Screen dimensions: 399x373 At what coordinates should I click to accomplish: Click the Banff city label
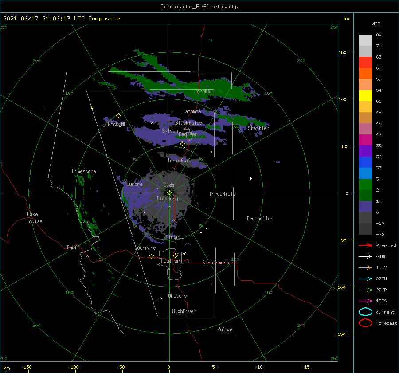click(73, 247)
